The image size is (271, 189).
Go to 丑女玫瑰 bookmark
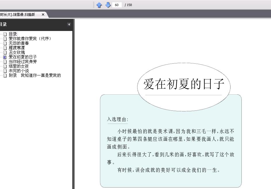tap(17, 52)
